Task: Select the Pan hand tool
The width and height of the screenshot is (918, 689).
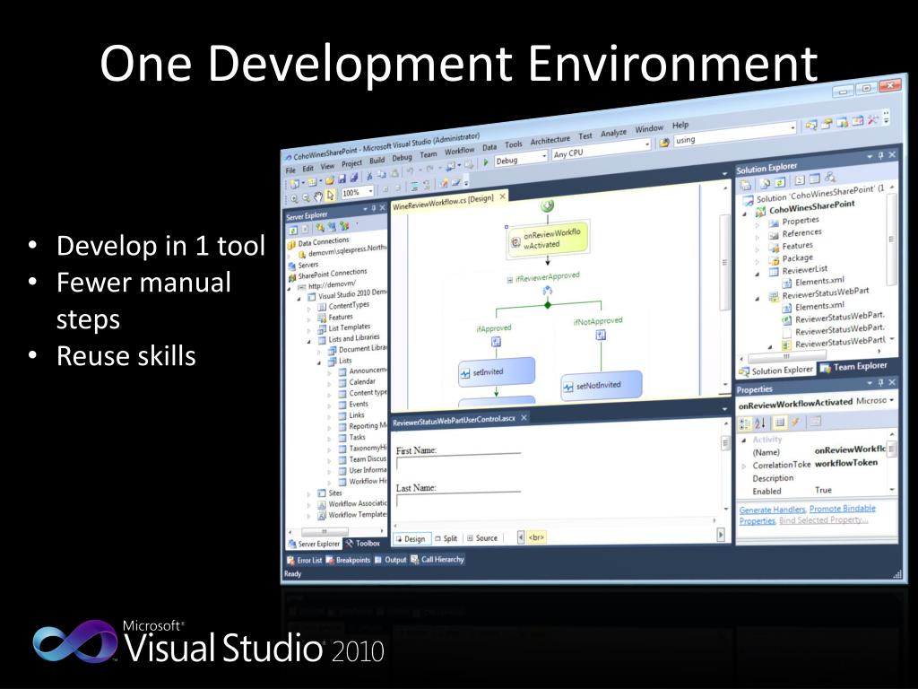Action: coord(318,196)
